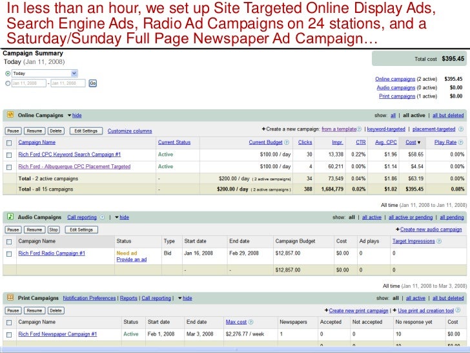
Task: Open 'Print campaigns' summary link
Action: click(x=397, y=96)
